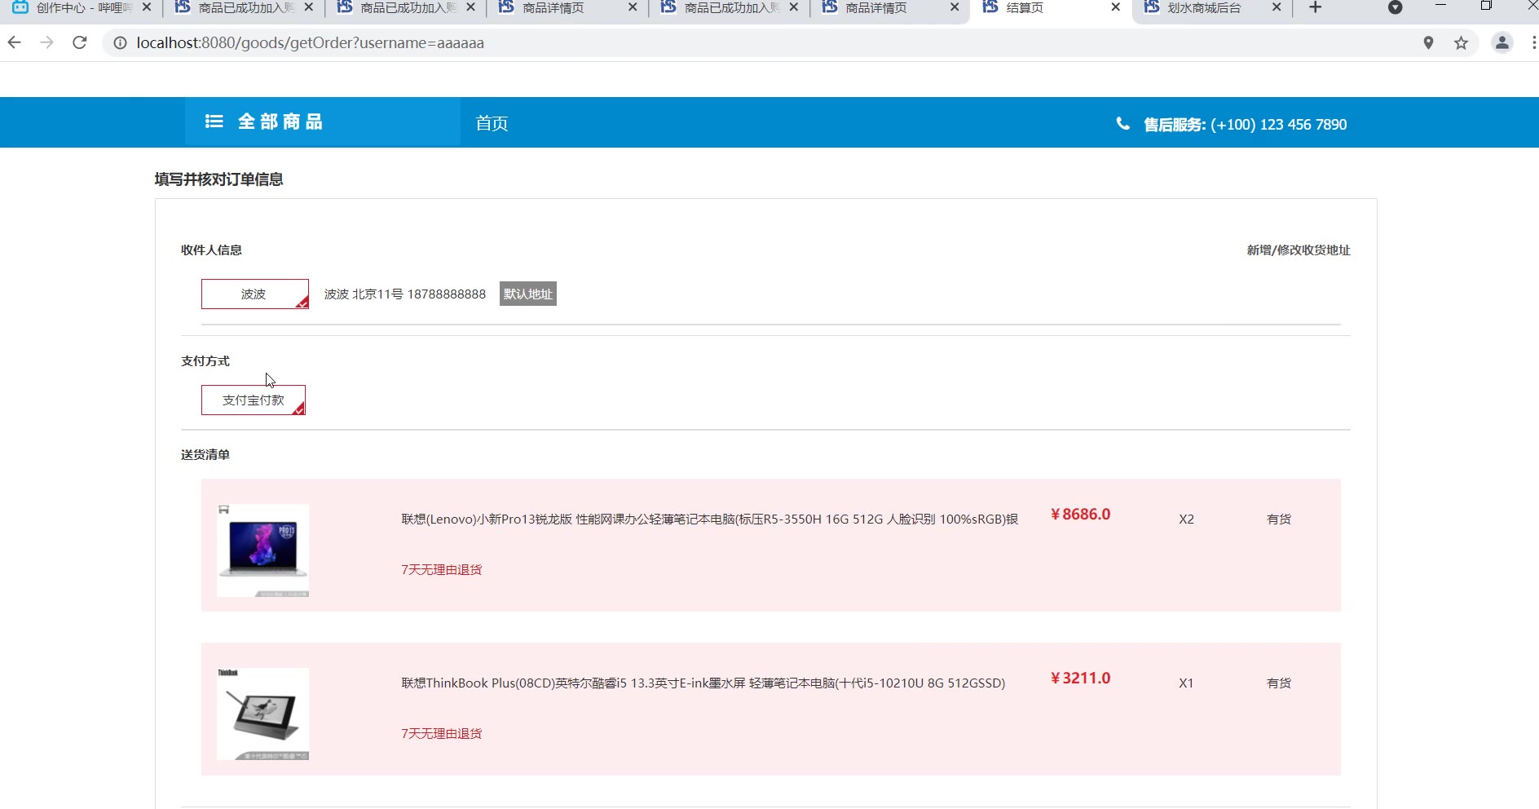Click the favicon on 划水商城后台 tab

point(1152,7)
